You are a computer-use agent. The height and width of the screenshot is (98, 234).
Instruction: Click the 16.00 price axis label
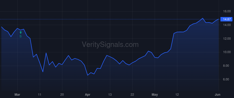(x=227, y=11)
